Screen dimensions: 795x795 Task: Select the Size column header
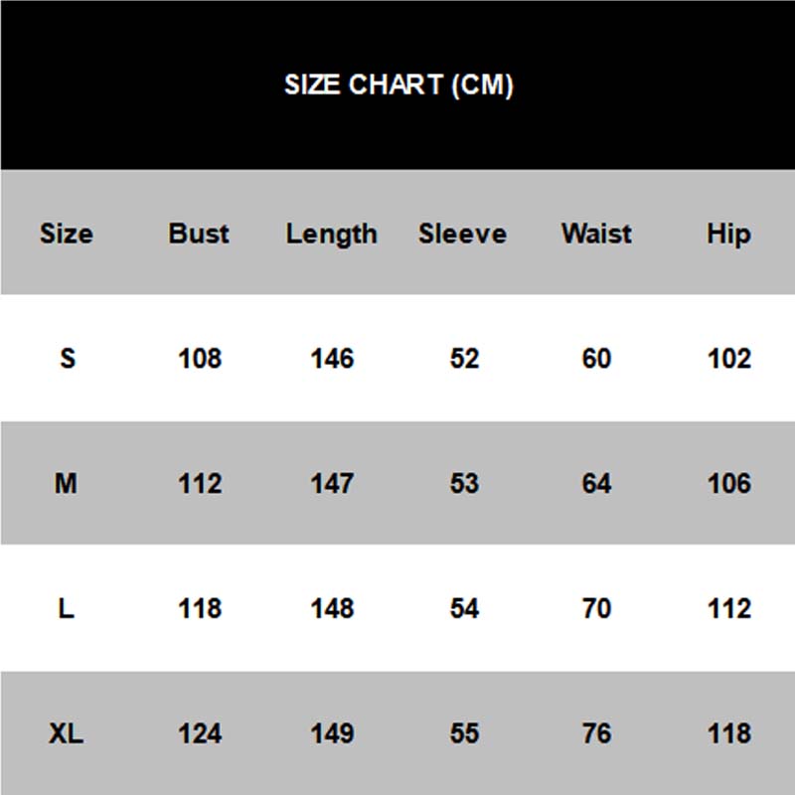pyautogui.click(x=67, y=234)
